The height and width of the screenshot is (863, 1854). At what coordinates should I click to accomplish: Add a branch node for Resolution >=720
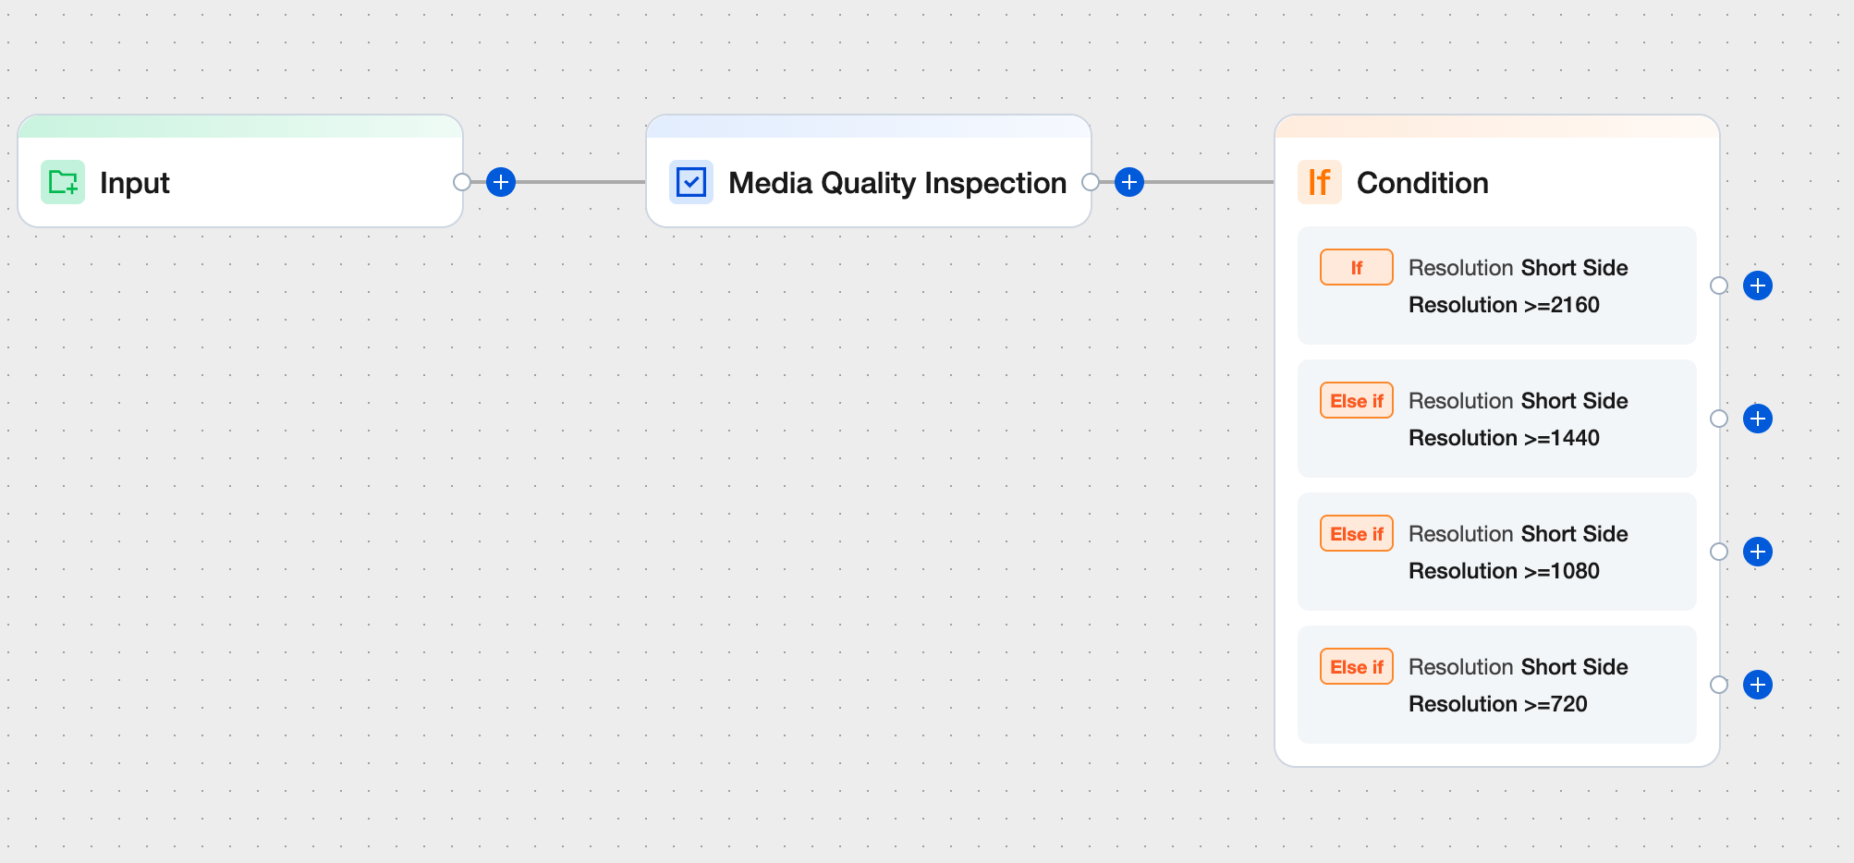(1757, 685)
